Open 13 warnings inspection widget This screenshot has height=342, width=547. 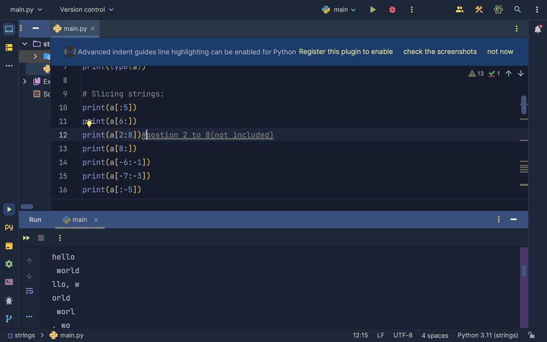pyautogui.click(x=476, y=73)
